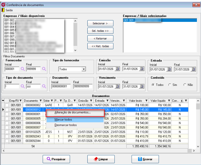This screenshot has height=165, width=201.
Task: Check the row checkbox for document 0030092044
Action: tap(7, 141)
